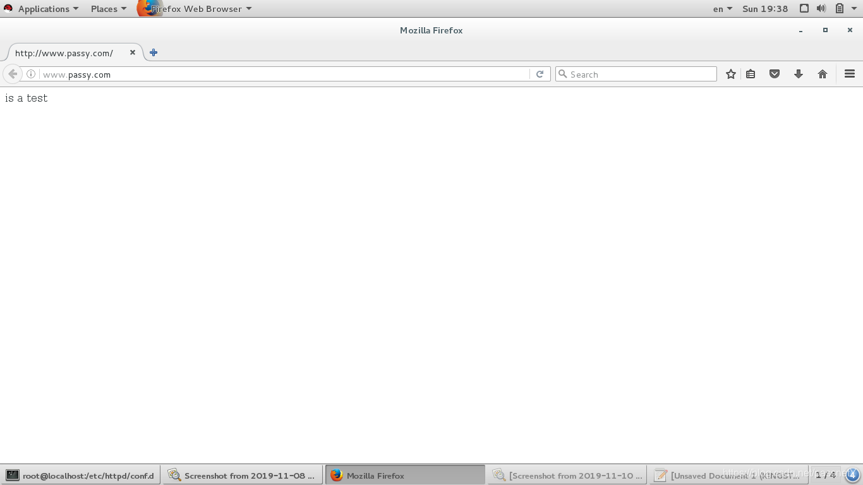Image resolution: width=863 pixels, height=485 pixels.
Task: Open the en keyboard language dropdown
Action: 722,9
